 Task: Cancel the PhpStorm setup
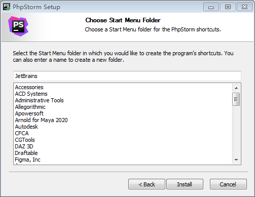click(228, 184)
